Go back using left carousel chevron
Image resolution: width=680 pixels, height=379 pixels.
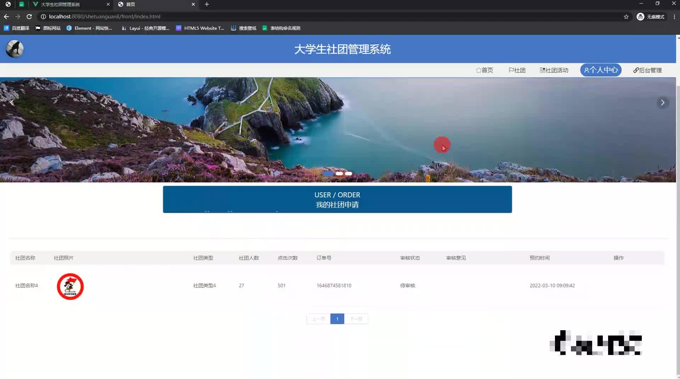click(x=12, y=103)
